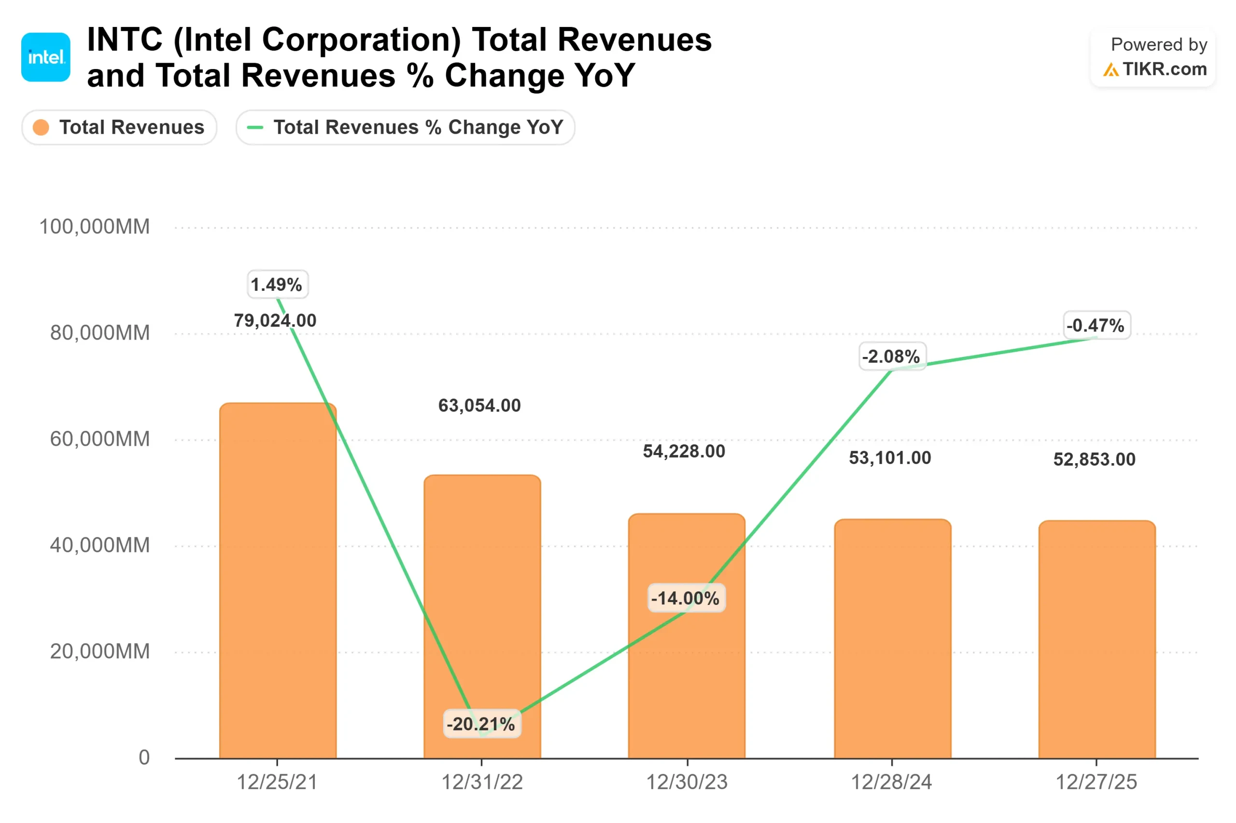
Task: Click the chart title text
Action: (x=399, y=57)
